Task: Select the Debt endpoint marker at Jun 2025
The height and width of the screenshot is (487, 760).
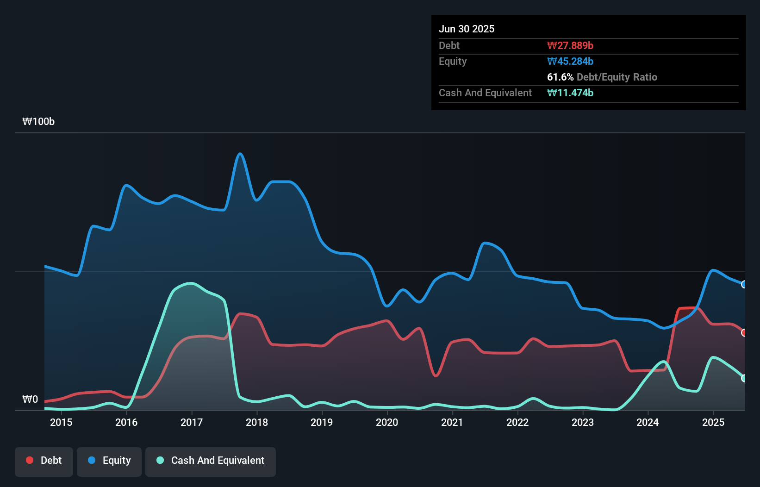Action: 744,332
